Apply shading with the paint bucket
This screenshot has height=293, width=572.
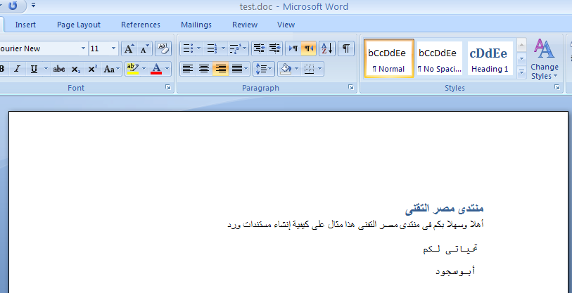286,69
